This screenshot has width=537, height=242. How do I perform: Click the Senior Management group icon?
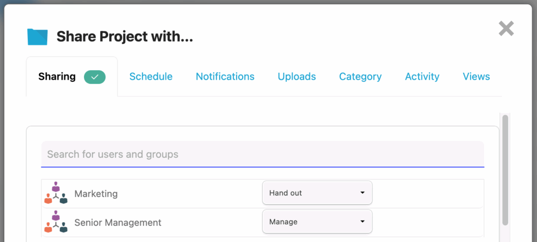(56, 222)
